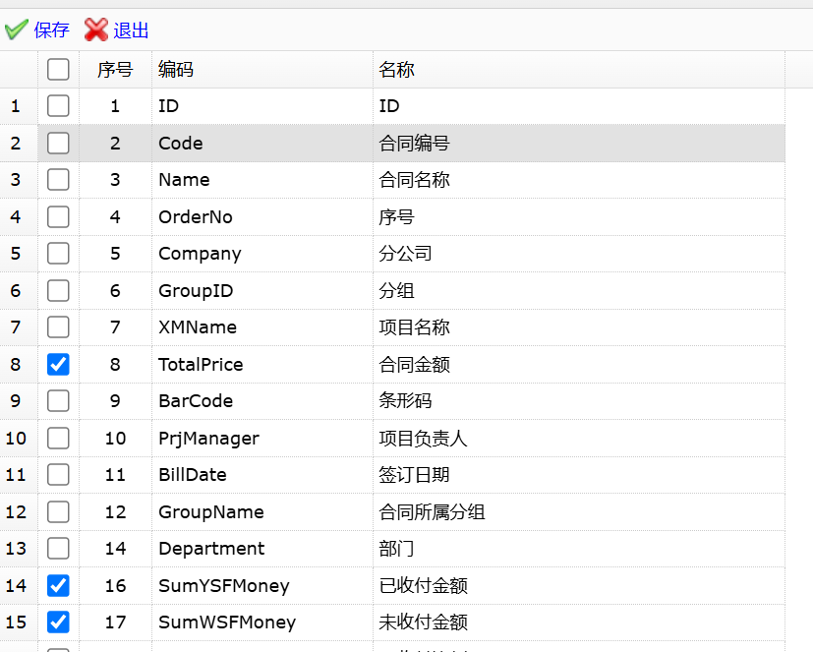Select the PrjManager table row
The height and width of the screenshot is (652, 813).
(393, 438)
